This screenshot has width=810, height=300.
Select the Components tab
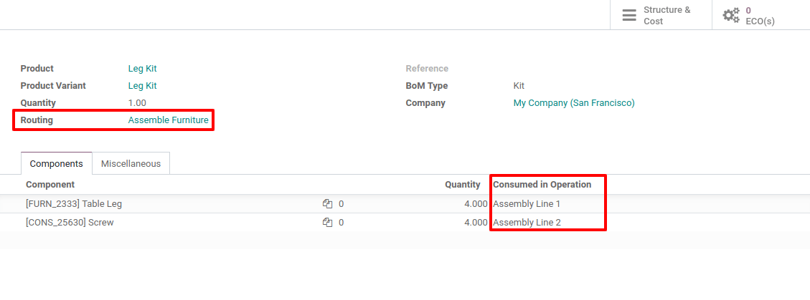coord(57,164)
